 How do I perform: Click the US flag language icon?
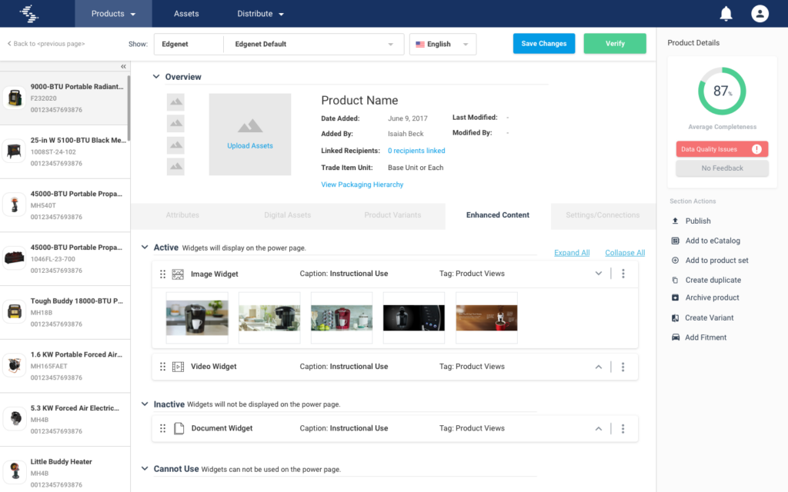(420, 44)
